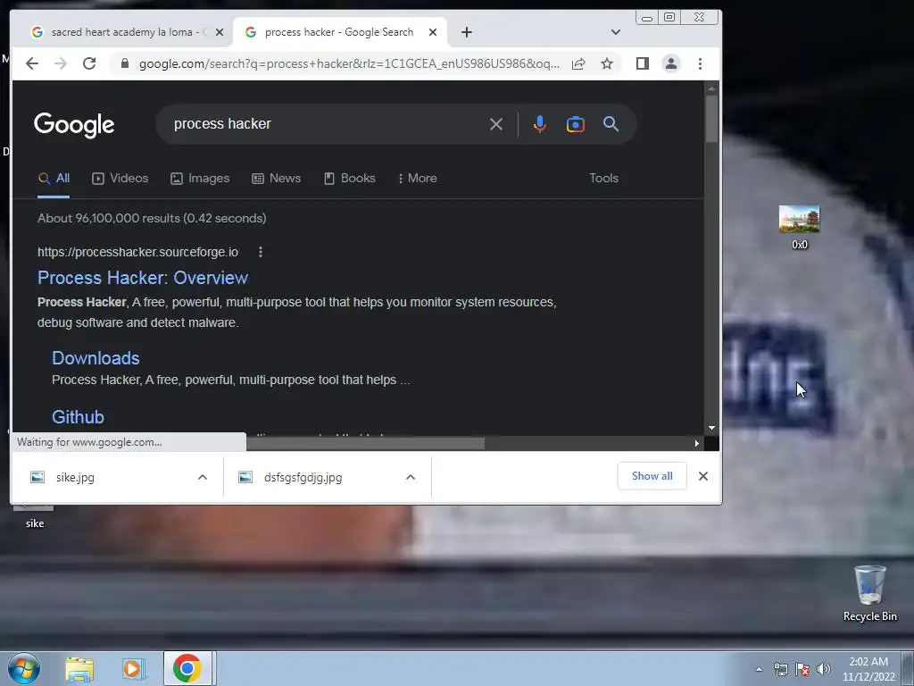Share this page via the share icon
Viewport: 914px width, 686px height.
(x=578, y=63)
